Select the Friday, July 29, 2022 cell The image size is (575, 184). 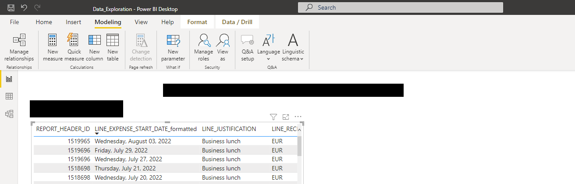(x=121, y=150)
